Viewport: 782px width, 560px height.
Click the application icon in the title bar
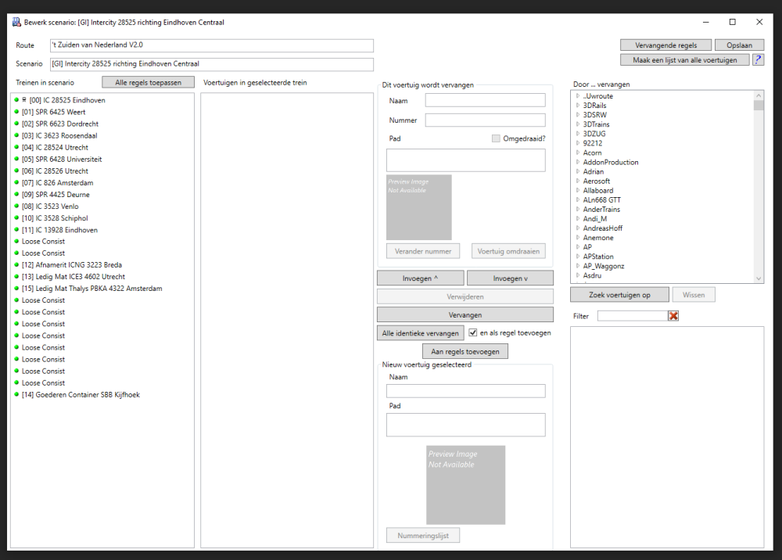point(16,22)
